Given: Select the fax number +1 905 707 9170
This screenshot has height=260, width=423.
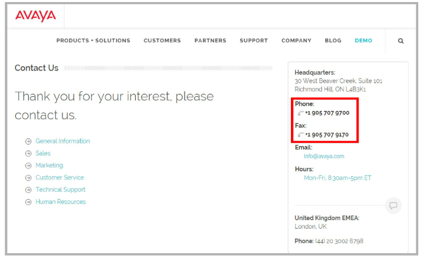Looking at the screenshot, I should [x=327, y=134].
